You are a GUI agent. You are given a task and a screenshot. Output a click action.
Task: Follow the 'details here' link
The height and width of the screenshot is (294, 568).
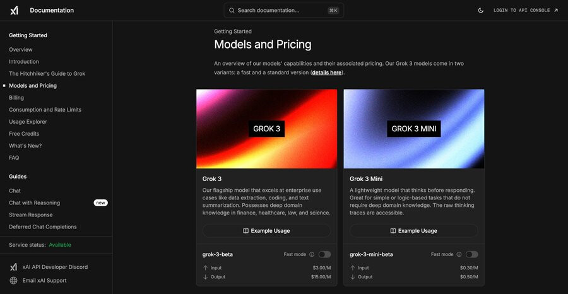pyautogui.click(x=327, y=73)
